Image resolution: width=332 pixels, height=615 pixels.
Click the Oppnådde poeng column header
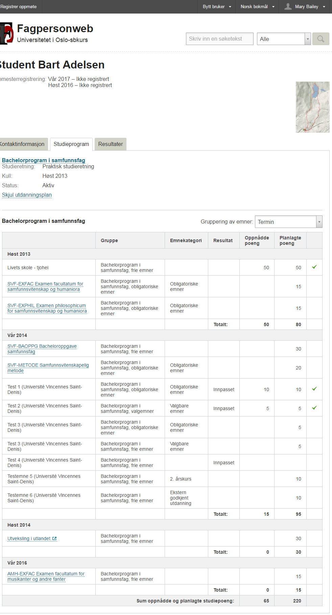[x=257, y=240]
